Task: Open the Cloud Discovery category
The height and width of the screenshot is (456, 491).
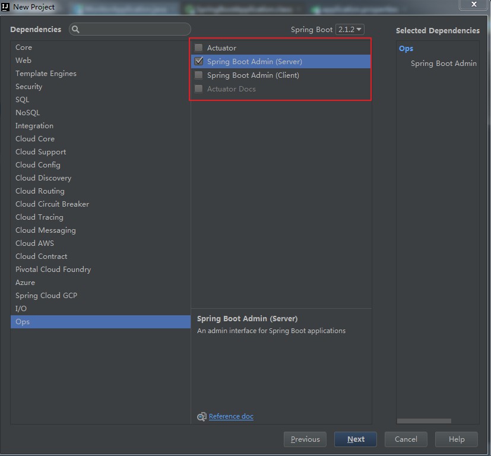Action: (x=100, y=178)
